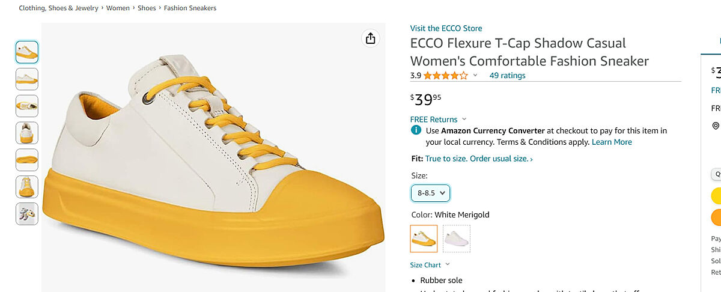Open Clothing, Shoes & Jewelry breadcrumb
The height and width of the screenshot is (292, 721).
58,8
